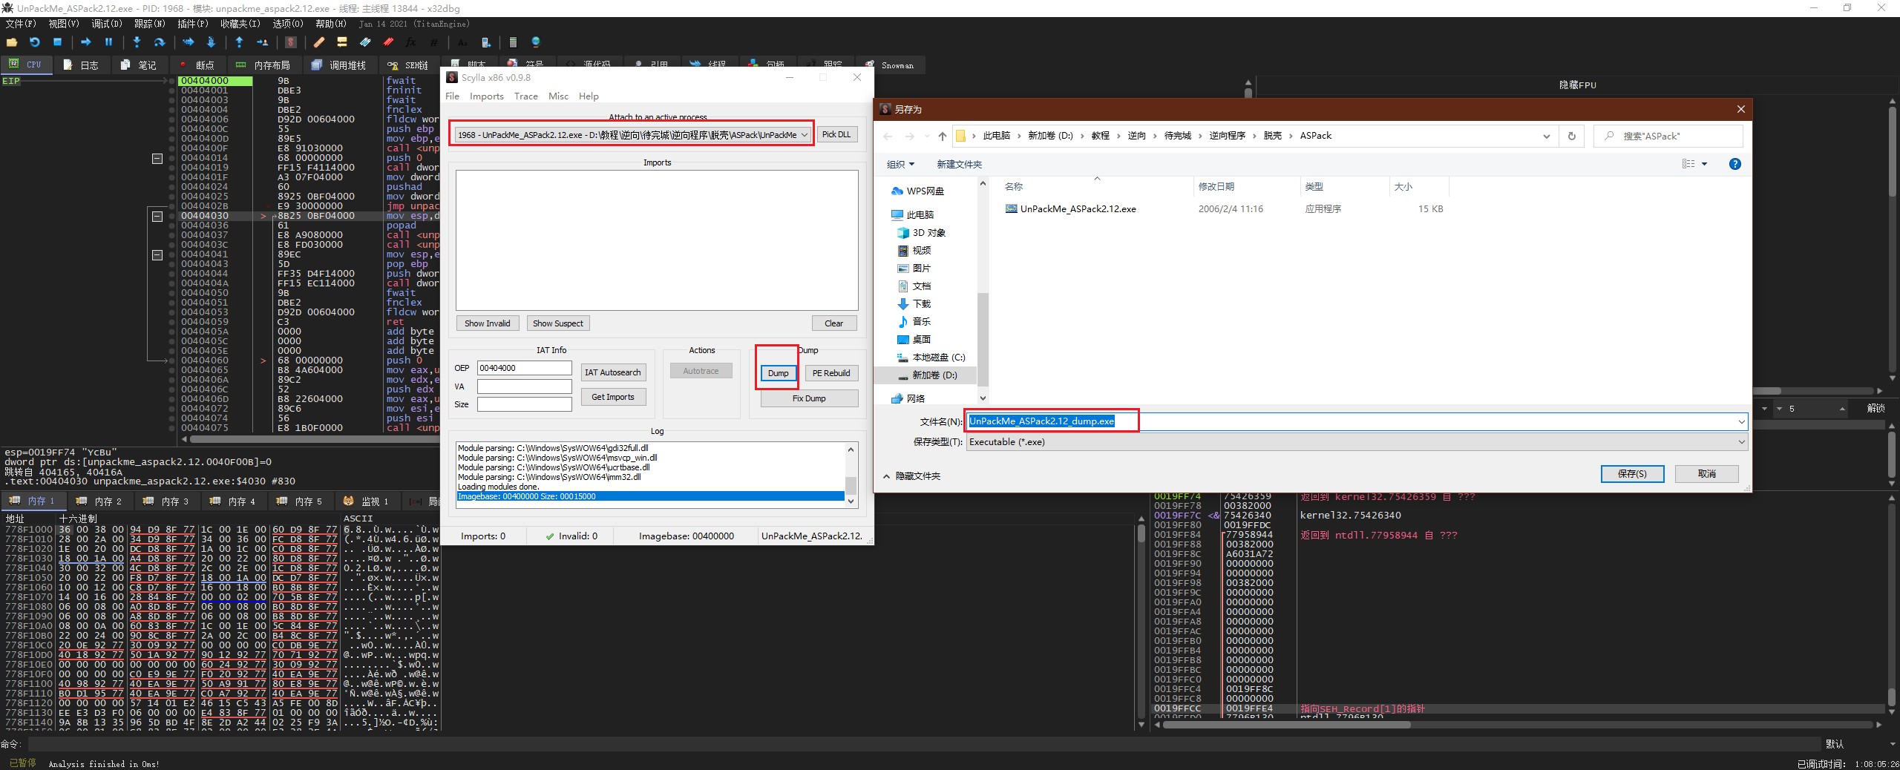Click the blue help icon in save dialog

pyautogui.click(x=1734, y=164)
